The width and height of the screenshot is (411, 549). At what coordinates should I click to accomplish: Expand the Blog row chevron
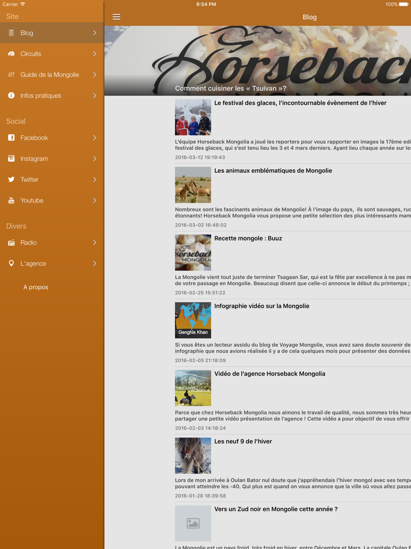(x=95, y=33)
